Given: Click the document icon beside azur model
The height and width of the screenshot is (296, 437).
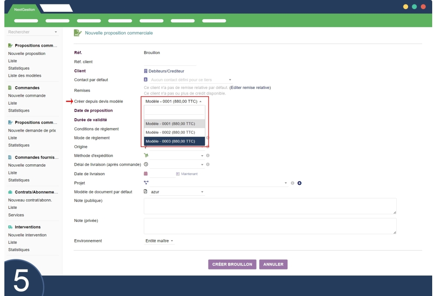Looking at the screenshot, I should [146, 192].
